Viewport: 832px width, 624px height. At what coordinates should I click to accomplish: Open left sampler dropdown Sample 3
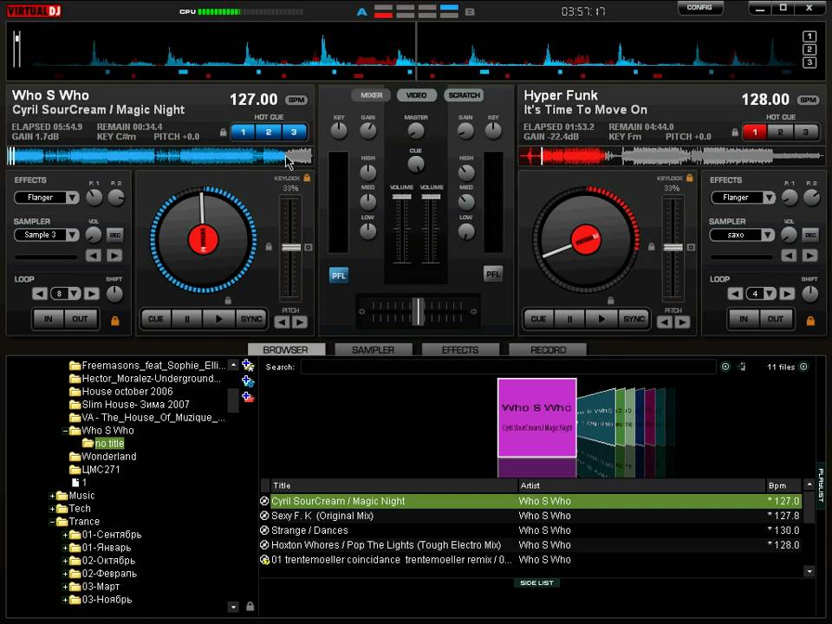(46, 235)
